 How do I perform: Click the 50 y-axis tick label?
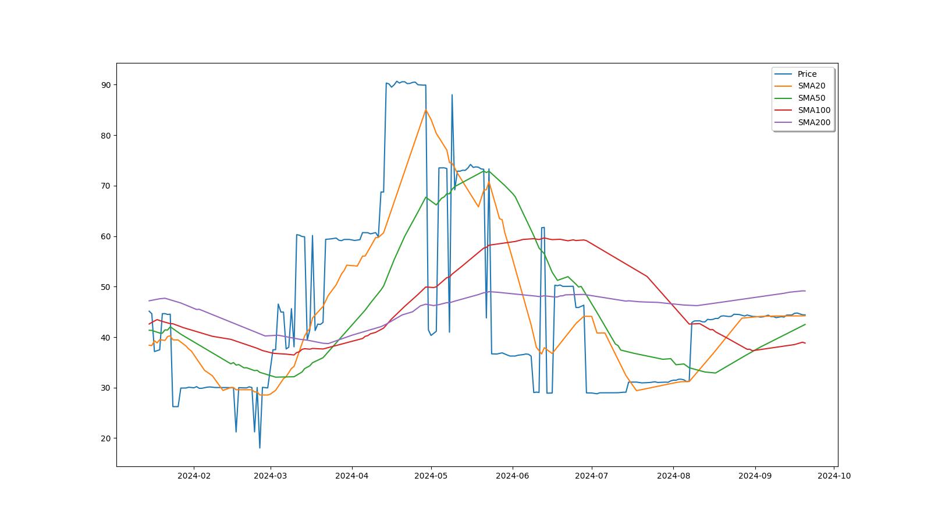pyautogui.click(x=106, y=287)
